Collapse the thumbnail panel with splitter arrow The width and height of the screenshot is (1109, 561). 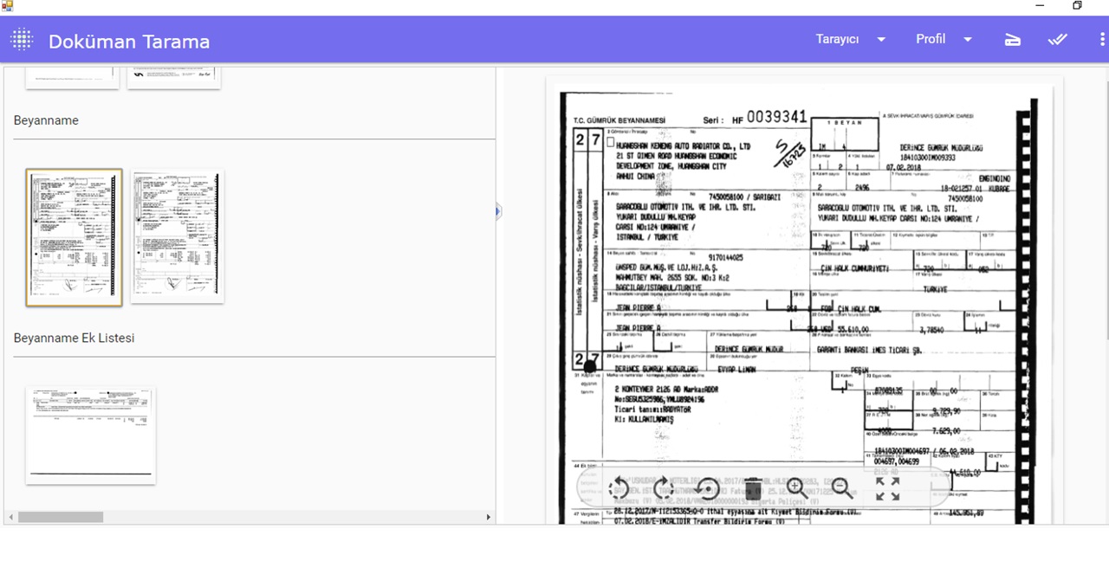click(x=498, y=211)
